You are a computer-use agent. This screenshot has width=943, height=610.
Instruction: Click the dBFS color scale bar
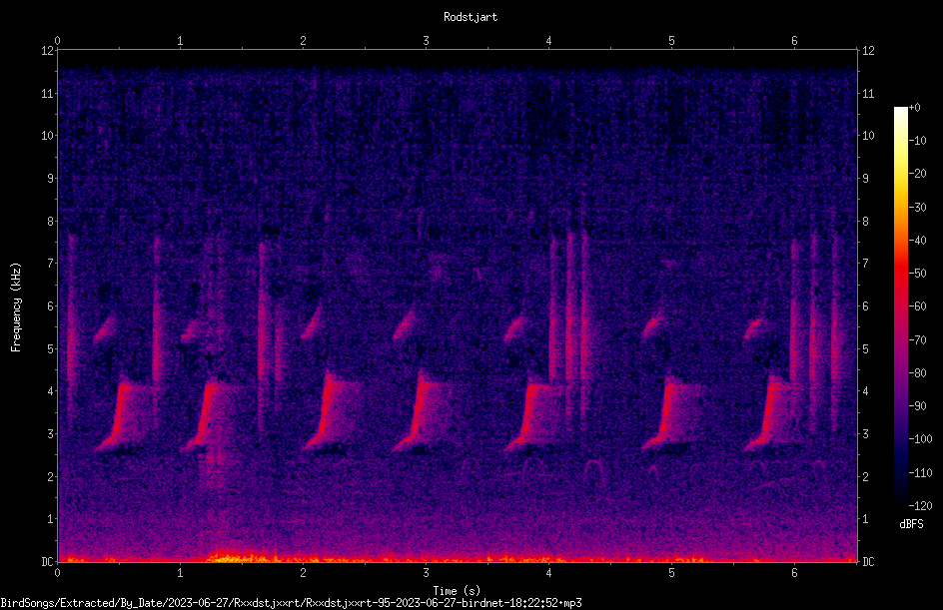point(900,305)
